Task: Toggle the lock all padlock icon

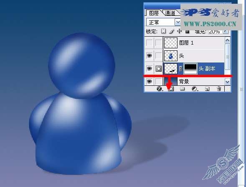Action: (188, 32)
